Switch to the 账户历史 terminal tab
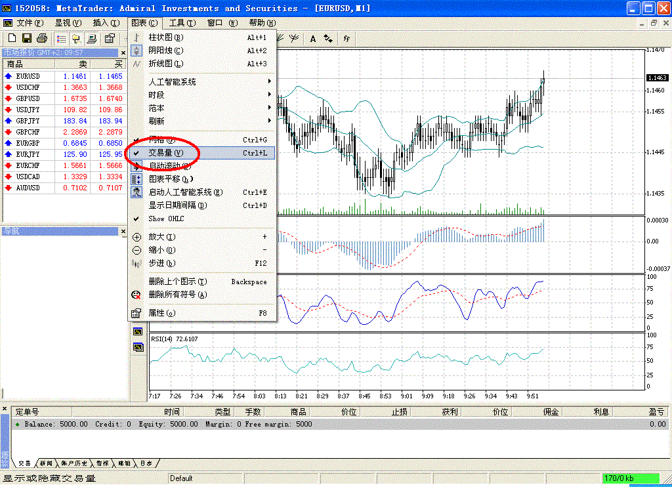This screenshot has width=672, height=504. 74,464
